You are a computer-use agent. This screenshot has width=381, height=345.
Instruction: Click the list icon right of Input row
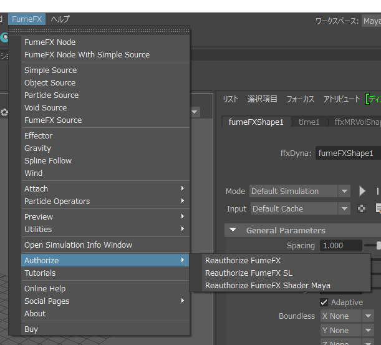click(x=378, y=208)
